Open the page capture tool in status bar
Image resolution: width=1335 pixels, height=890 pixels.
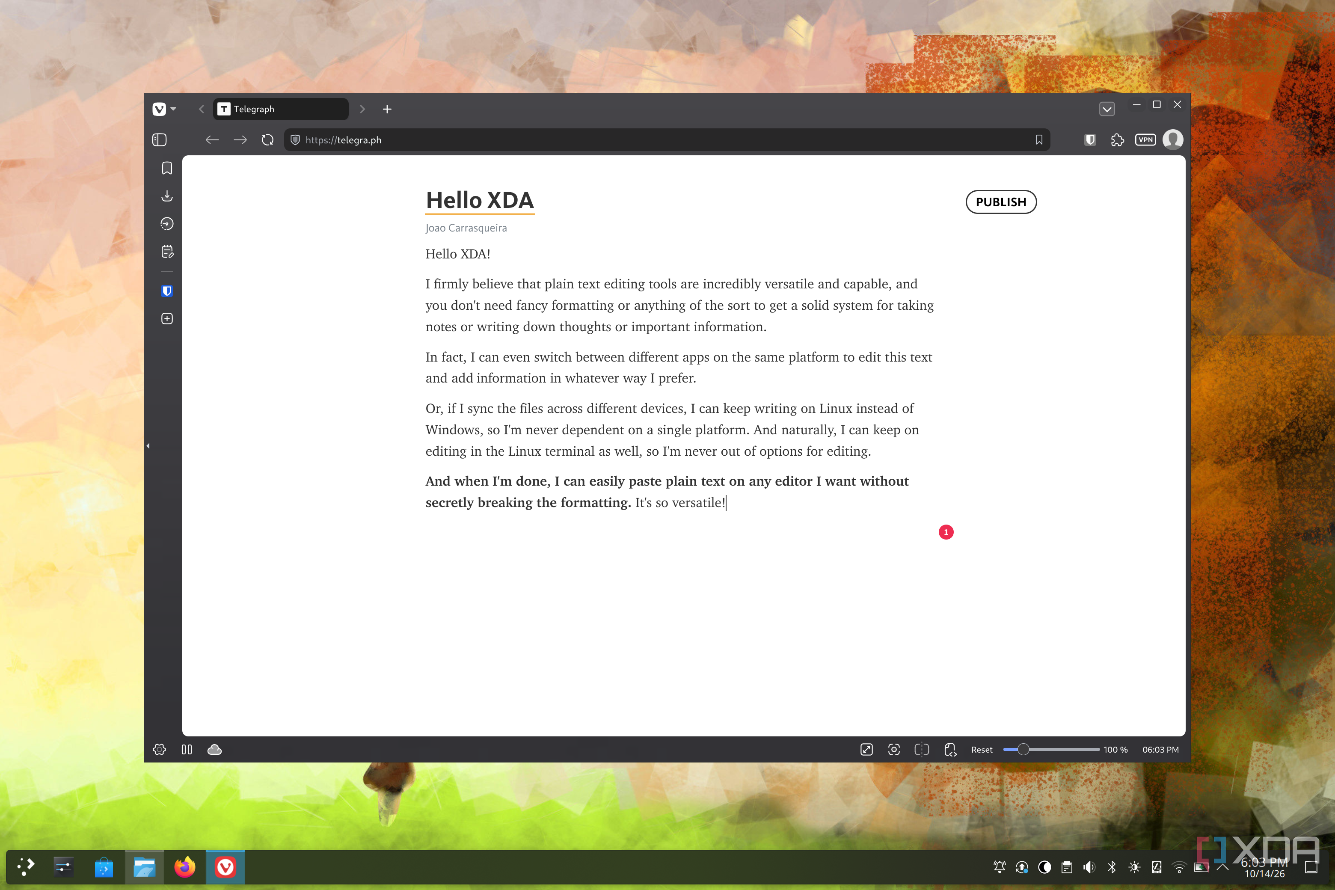coord(893,749)
